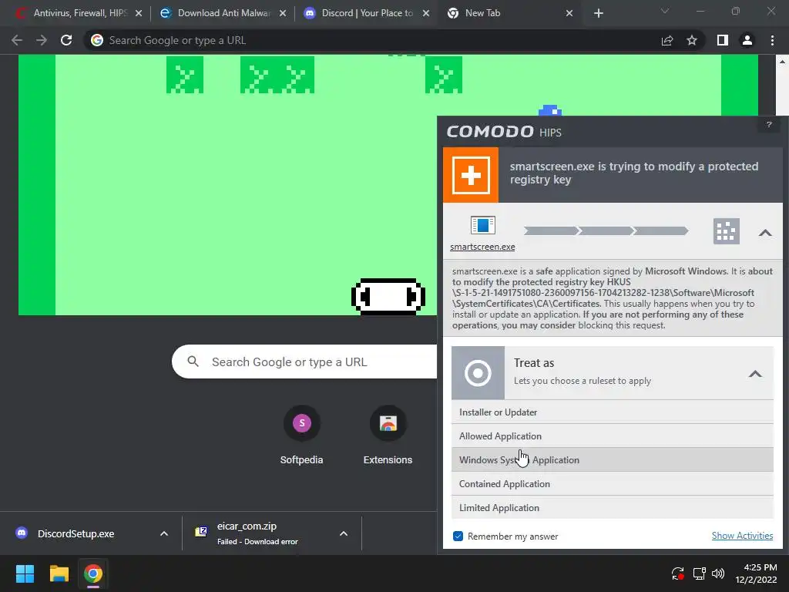The width and height of the screenshot is (789, 592).
Task: Choose Contained Application ruleset
Action: (x=613, y=484)
